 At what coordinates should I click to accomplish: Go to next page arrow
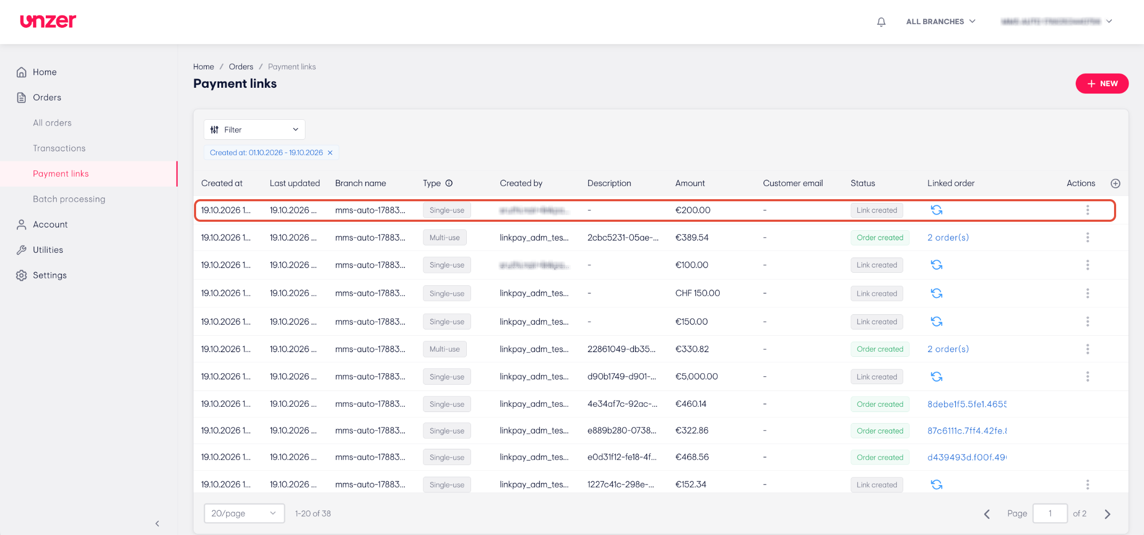(1107, 514)
